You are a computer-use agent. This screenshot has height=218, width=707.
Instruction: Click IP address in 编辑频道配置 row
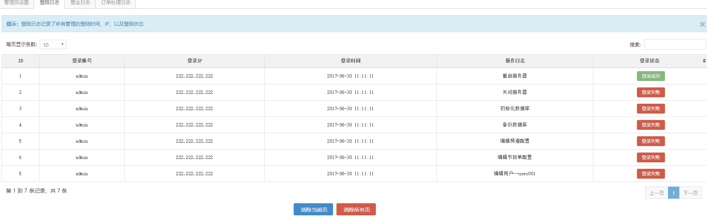pos(194,141)
